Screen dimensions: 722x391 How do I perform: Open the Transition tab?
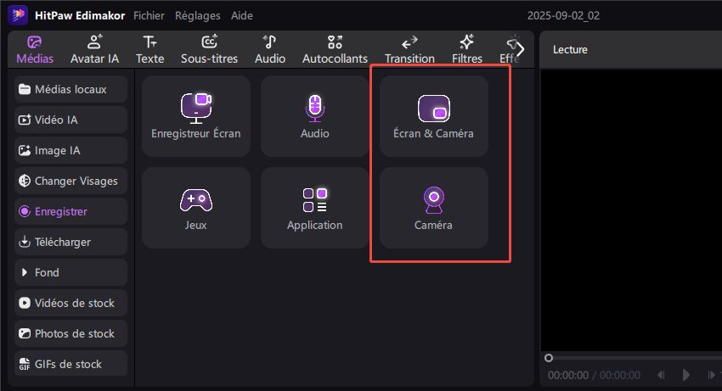(x=409, y=49)
